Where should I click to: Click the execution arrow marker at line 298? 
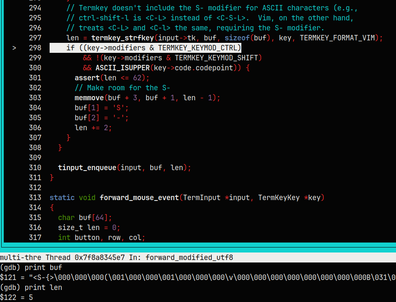pyautogui.click(x=14, y=47)
